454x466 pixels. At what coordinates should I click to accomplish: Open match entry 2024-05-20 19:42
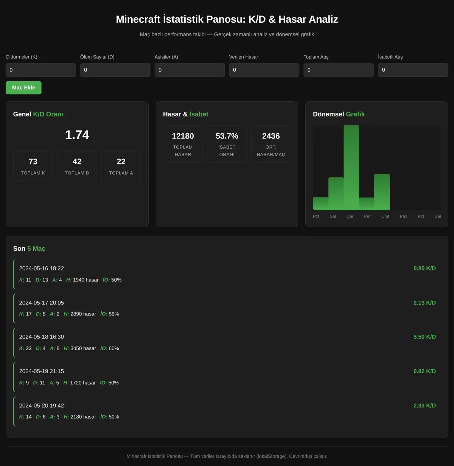(x=227, y=411)
